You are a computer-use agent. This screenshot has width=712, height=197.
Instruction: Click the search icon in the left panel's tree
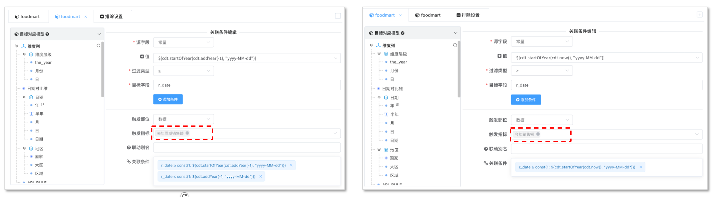pos(99,46)
